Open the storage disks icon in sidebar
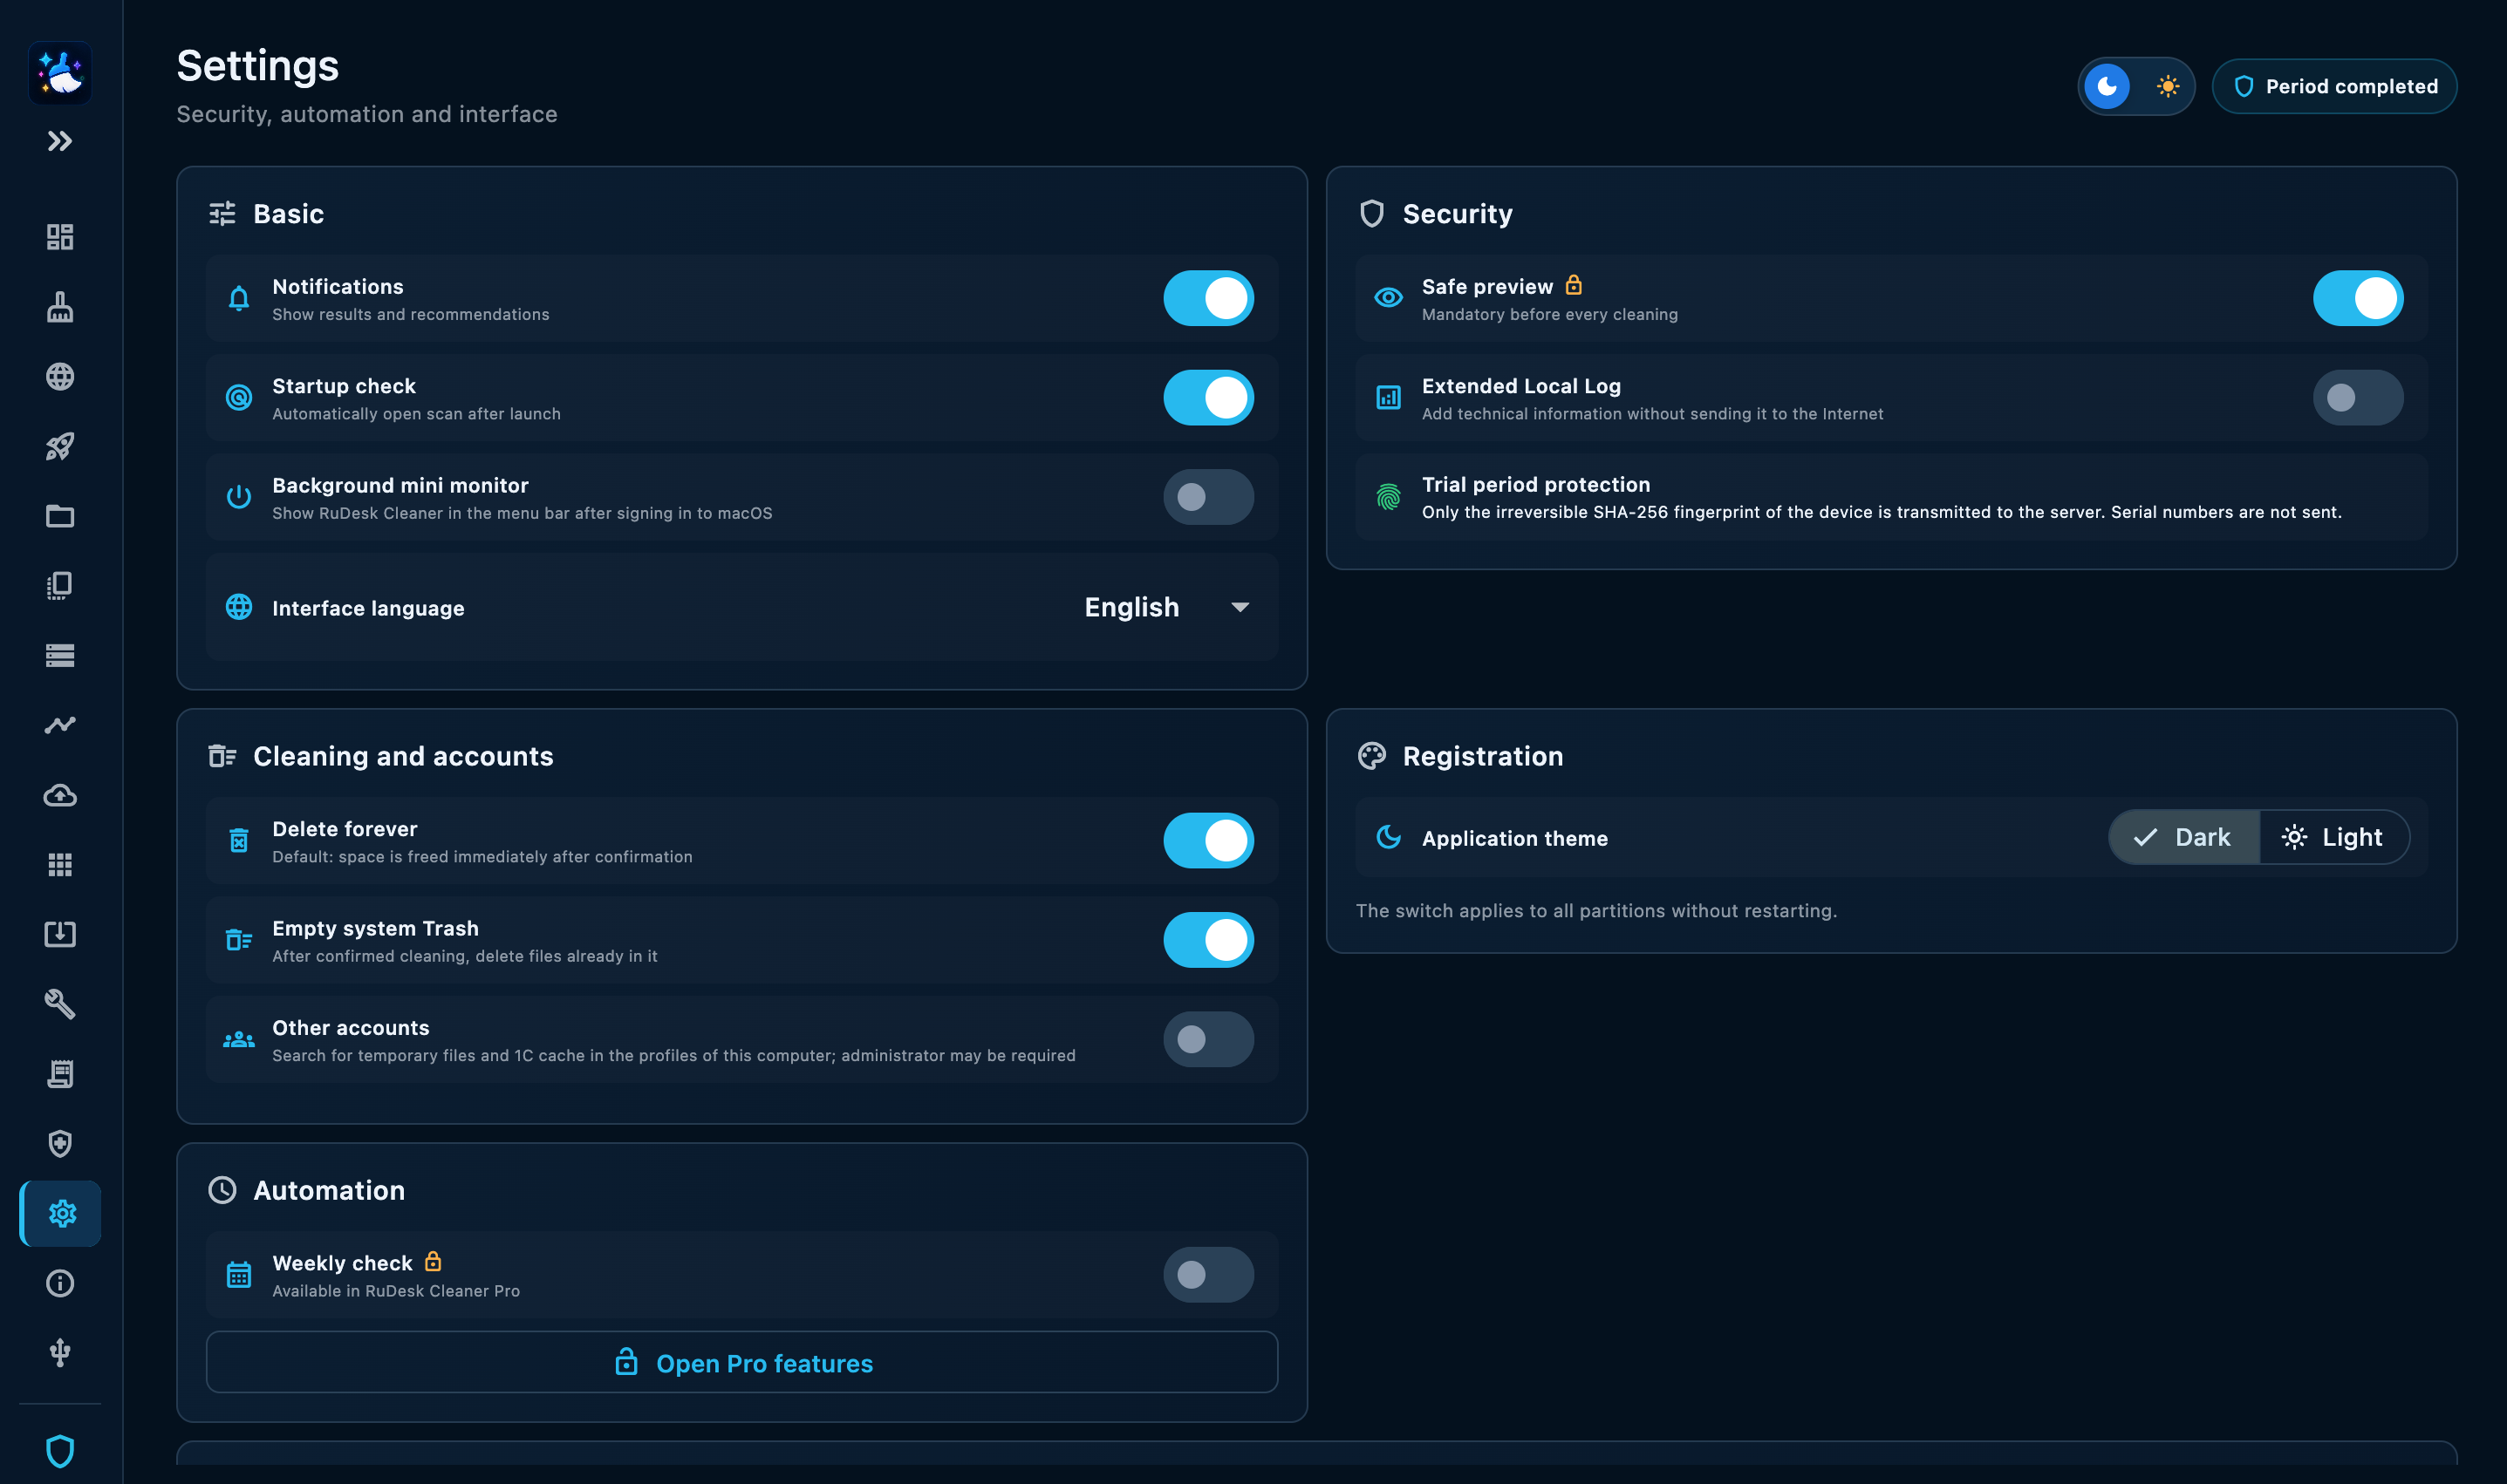2507x1484 pixels. pos(60,655)
